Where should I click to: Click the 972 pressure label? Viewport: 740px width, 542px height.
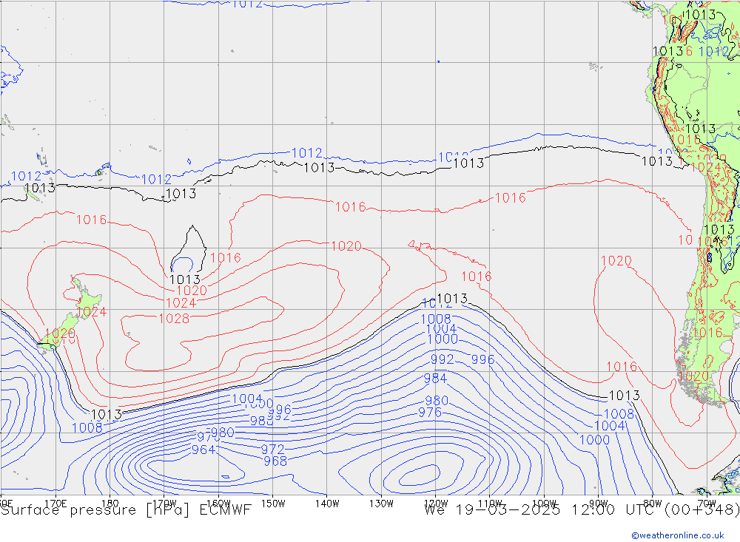272,450
